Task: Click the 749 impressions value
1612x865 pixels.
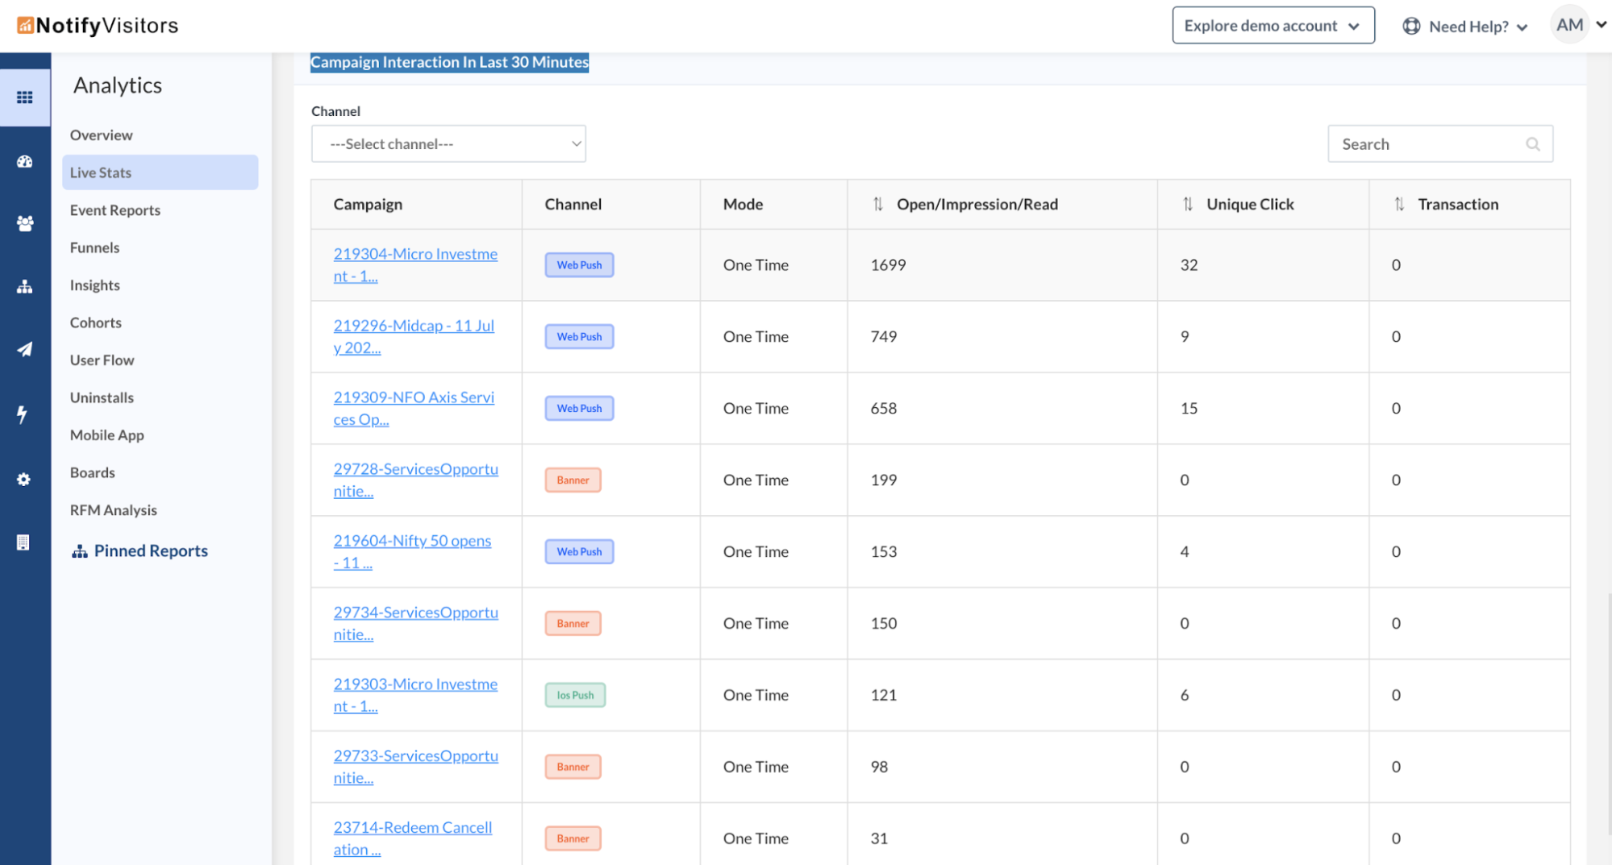Action: point(884,337)
